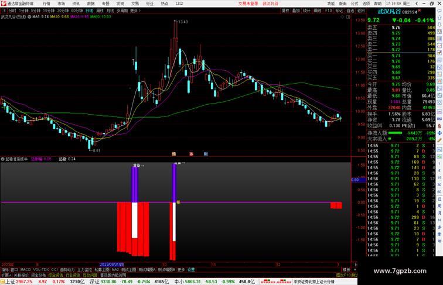Viewport: 443px width, 285px height.
Task: Click the four-way move arrows icon in the sidebar
Action: (439, 133)
